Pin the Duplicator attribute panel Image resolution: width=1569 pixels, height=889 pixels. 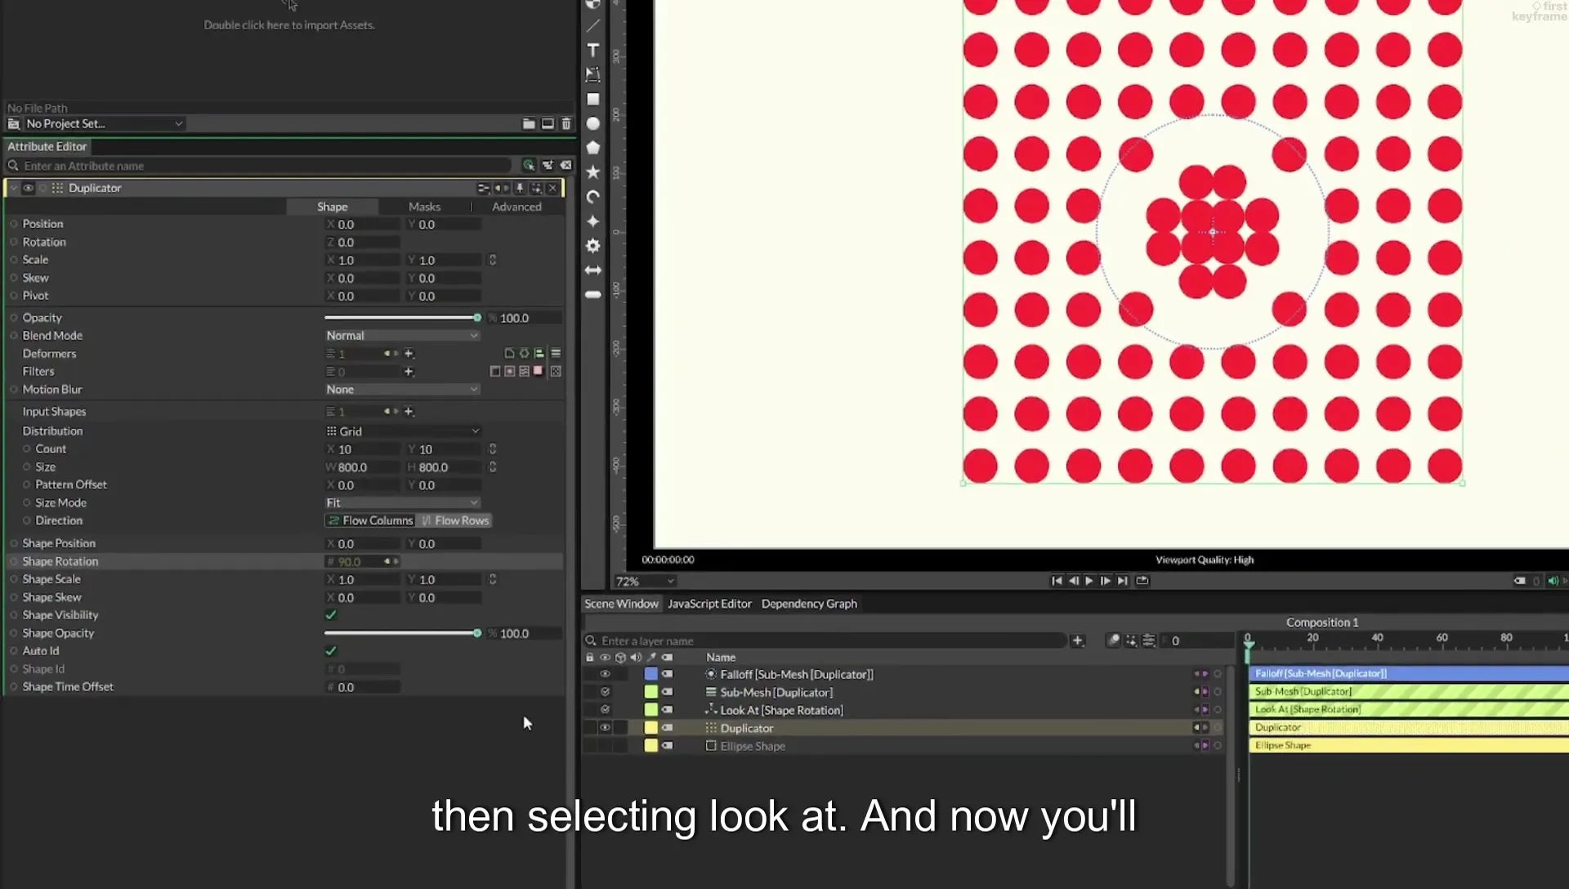520,189
